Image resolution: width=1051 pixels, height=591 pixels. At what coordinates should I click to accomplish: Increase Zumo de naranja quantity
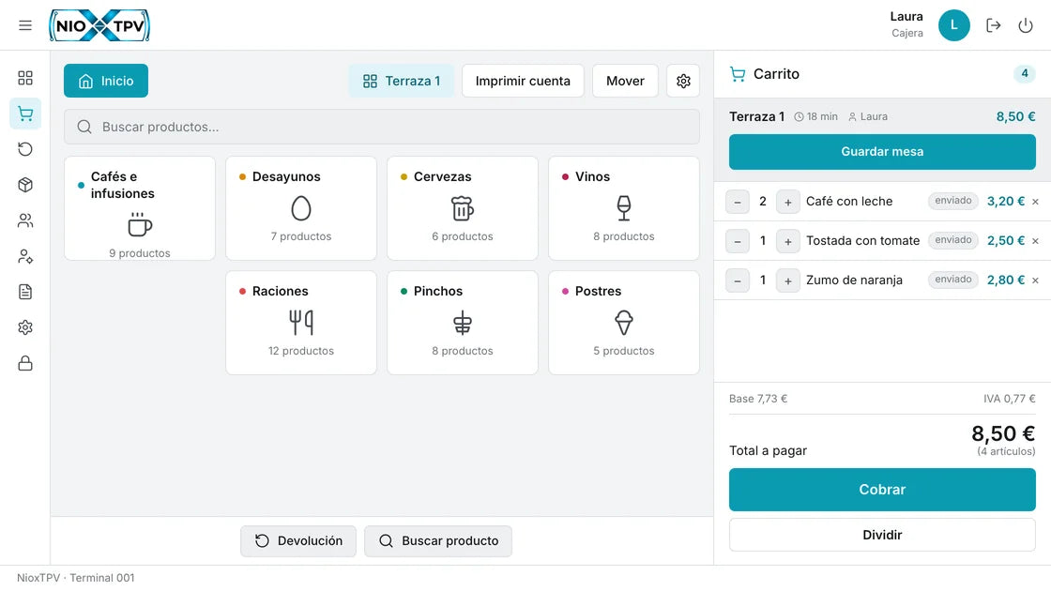tap(788, 280)
